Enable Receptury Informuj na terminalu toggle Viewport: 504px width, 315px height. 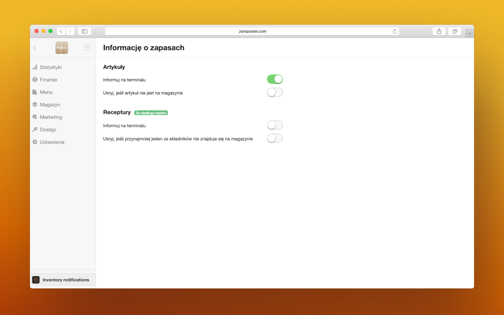[275, 125]
